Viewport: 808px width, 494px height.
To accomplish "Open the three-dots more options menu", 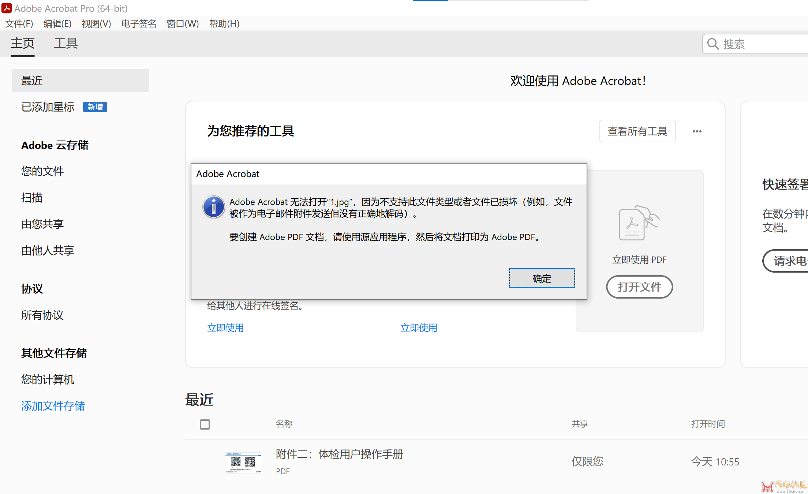I will pos(697,131).
